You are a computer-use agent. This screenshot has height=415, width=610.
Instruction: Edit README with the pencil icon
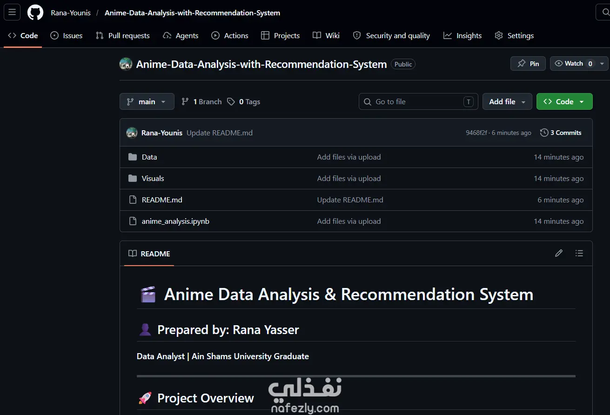pyautogui.click(x=559, y=253)
